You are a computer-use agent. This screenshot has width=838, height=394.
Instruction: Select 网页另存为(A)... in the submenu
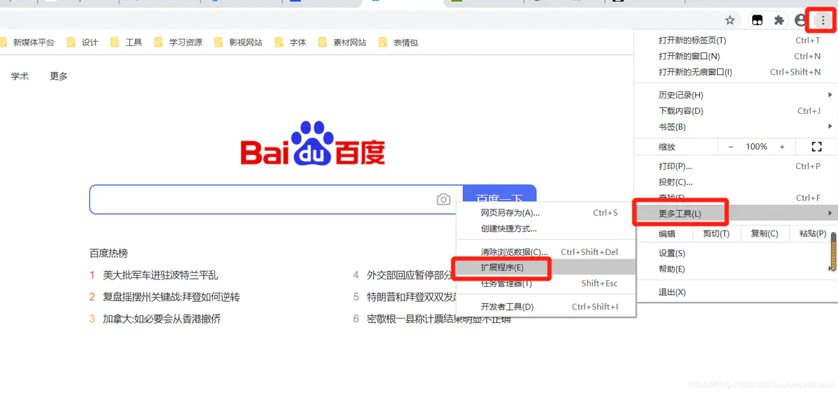click(546, 213)
